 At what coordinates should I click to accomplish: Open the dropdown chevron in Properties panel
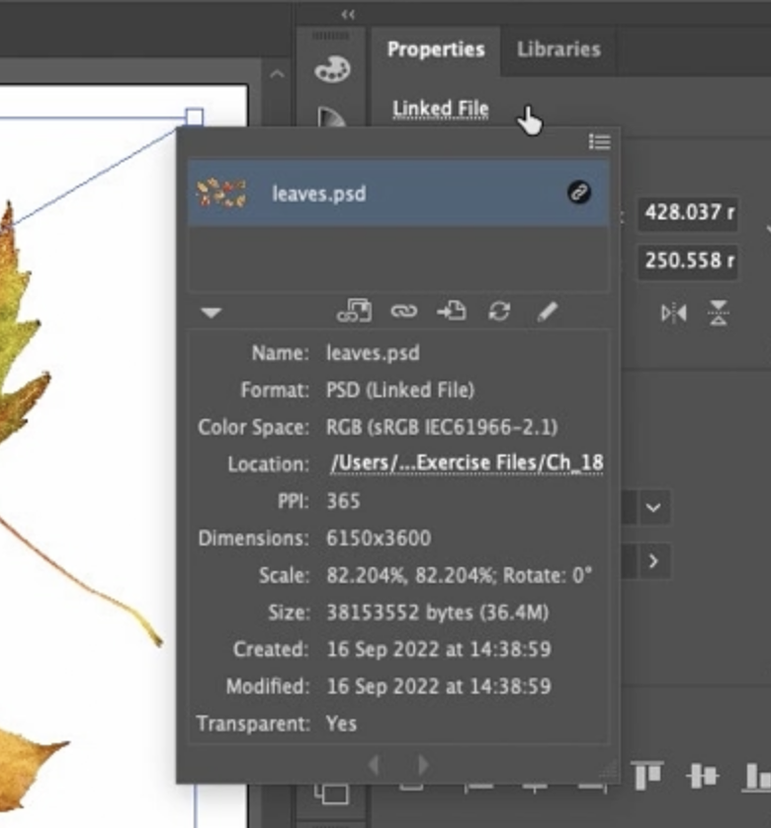coord(653,508)
